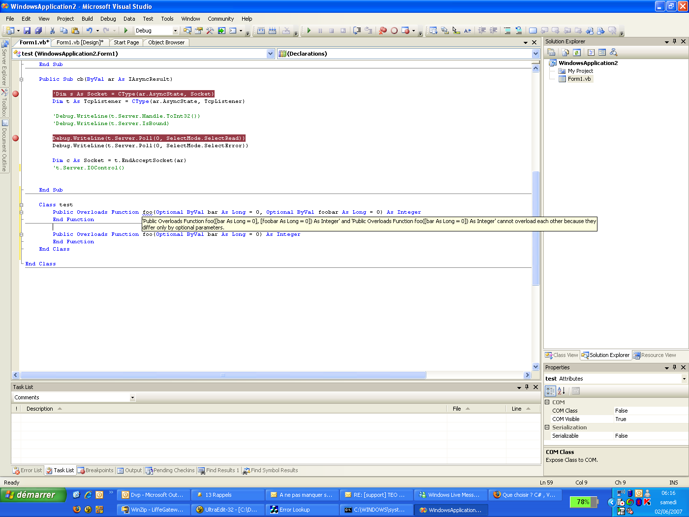The height and width of the screenshot is (517, 689).
Task: Open the Debug configuration dropdown
Action: 175,31
